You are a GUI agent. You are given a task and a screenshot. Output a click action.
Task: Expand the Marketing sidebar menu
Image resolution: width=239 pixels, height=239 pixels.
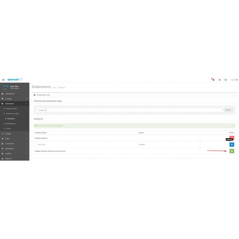point(15,149)
